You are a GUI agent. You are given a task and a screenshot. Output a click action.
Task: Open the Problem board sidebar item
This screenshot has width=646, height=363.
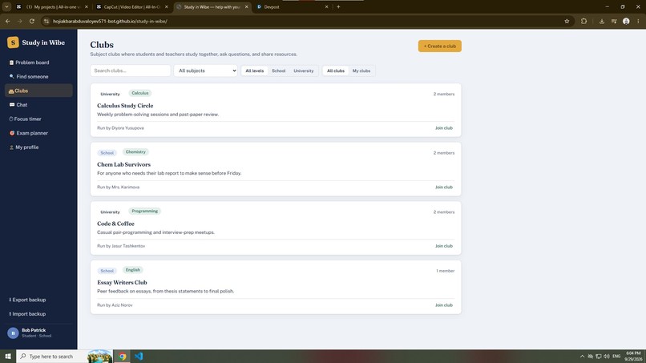click(x=38, y=63)
